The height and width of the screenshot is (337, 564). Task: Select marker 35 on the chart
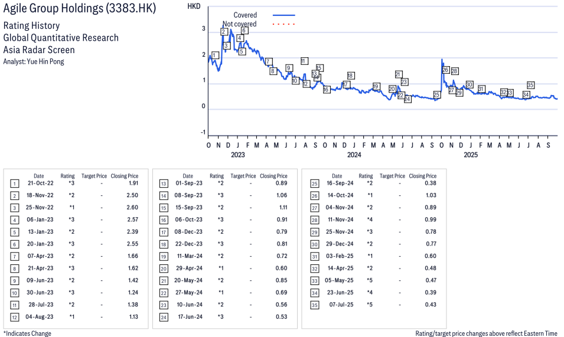point(530,85)
